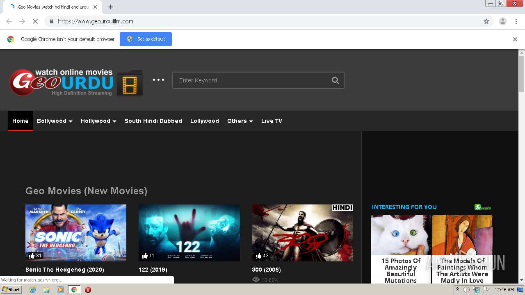525x295 pixels.
Task: Click the stop loading button in Chrome toolbar
Action: [x=35, y=21]
